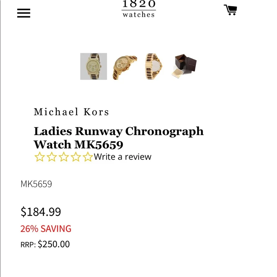Viewport: 277px width, 277px height.
Task: Click the 26% SAVING label
Action: point(46,229)
